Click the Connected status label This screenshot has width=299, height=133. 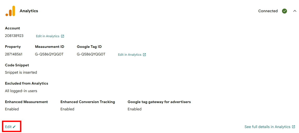pos(268,11)
